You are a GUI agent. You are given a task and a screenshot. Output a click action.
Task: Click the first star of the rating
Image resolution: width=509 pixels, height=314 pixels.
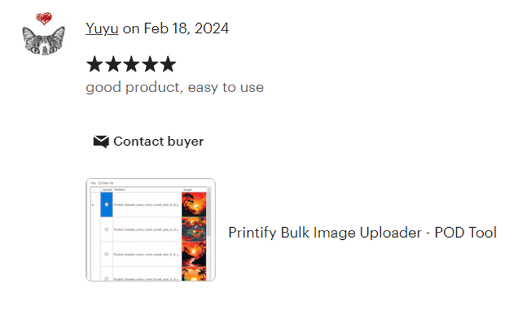coord(94,64)
